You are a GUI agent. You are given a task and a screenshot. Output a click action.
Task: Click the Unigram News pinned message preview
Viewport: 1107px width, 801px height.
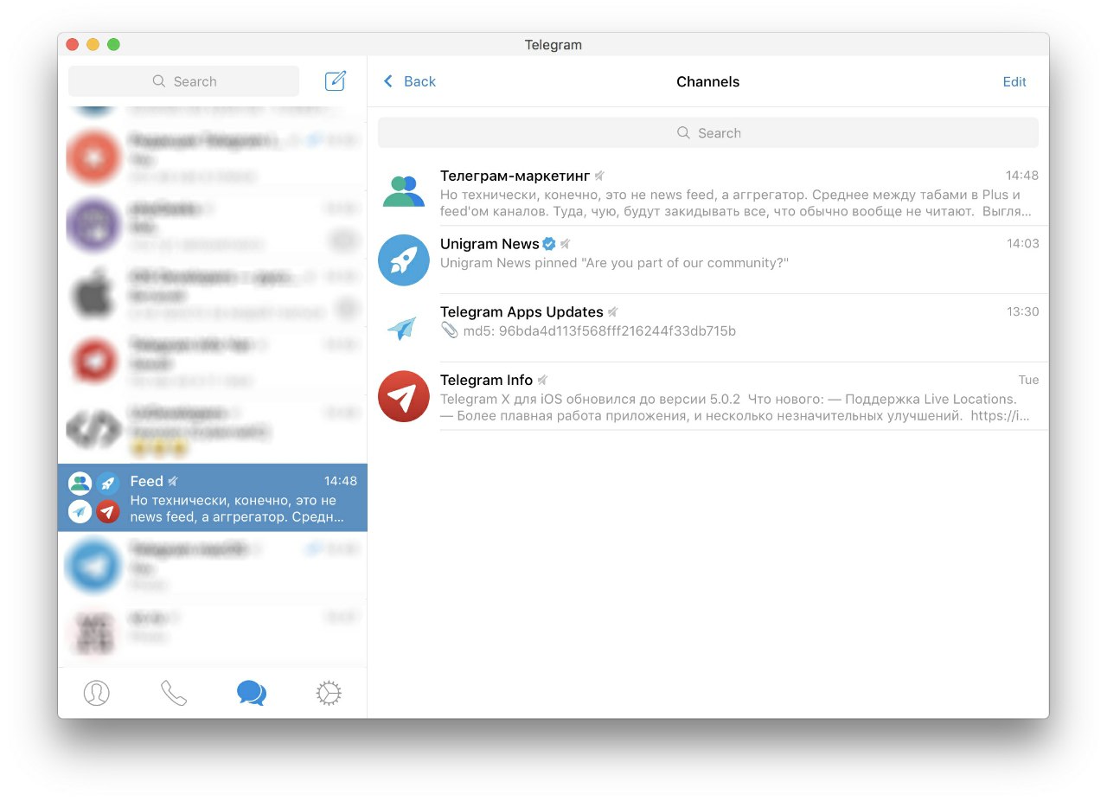pos(614,262)
